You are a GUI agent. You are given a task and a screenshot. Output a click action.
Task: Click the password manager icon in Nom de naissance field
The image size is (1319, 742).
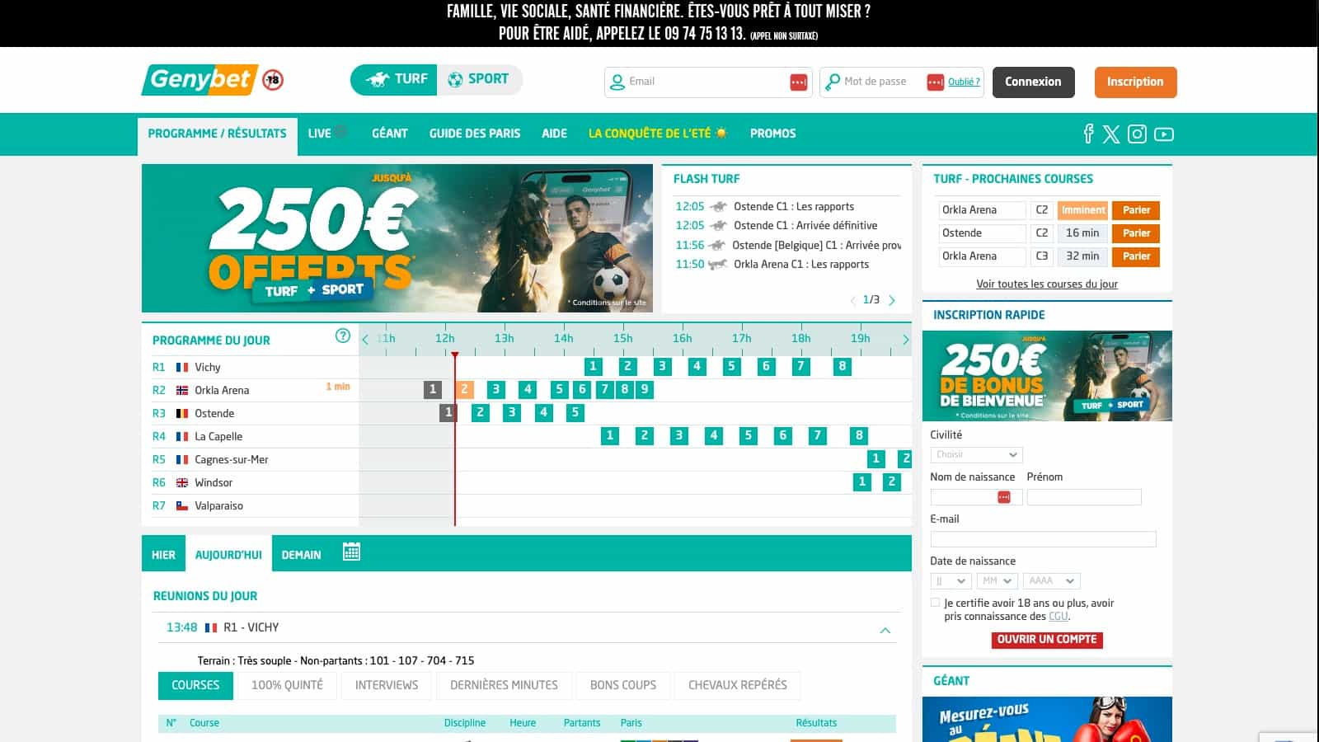coord(1003,497)
